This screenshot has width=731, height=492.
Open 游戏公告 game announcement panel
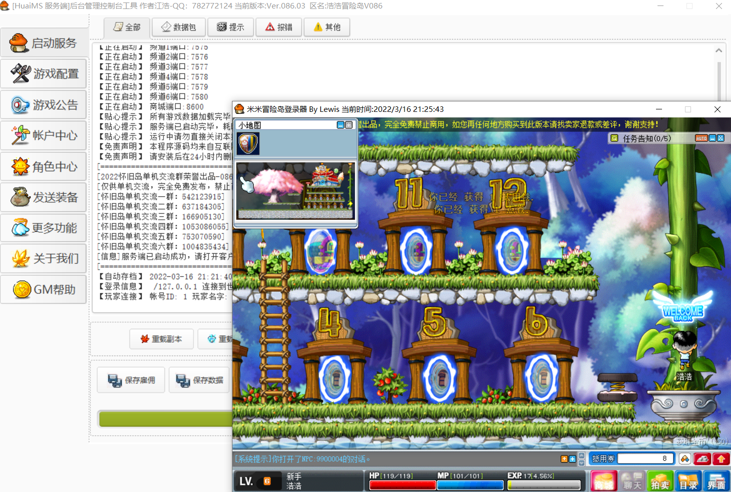click(44, 105)
